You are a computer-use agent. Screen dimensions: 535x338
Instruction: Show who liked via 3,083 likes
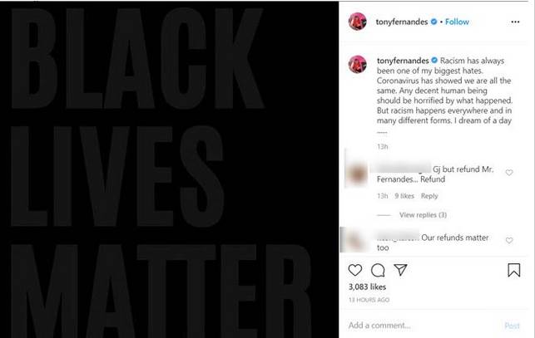pos(367,287)
